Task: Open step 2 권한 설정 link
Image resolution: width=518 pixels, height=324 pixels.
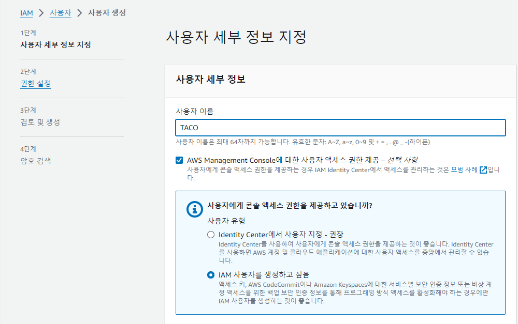Action: pyautogui.click(x=36, y=83)
